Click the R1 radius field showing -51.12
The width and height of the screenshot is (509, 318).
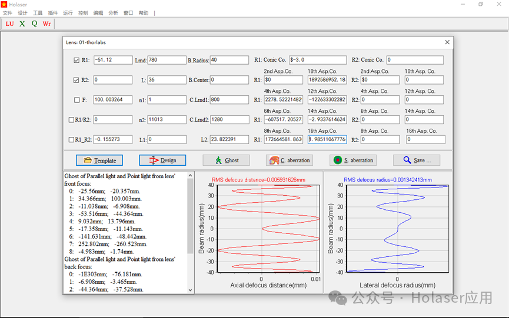tap(113, 60)
